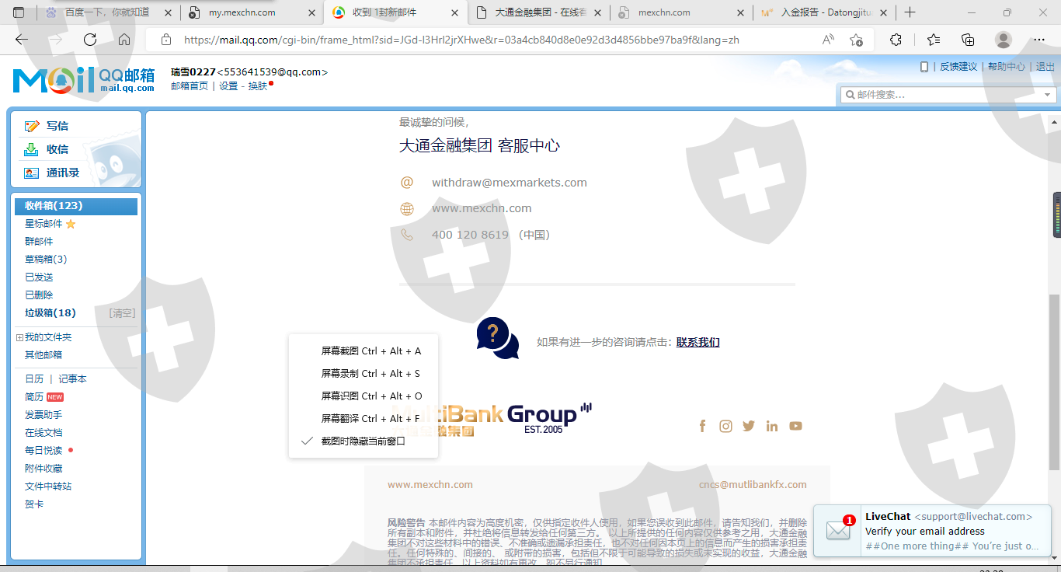Open the YouTube icon in email footer
Viewport: 1061px width, 572px height.
point(795,426)
